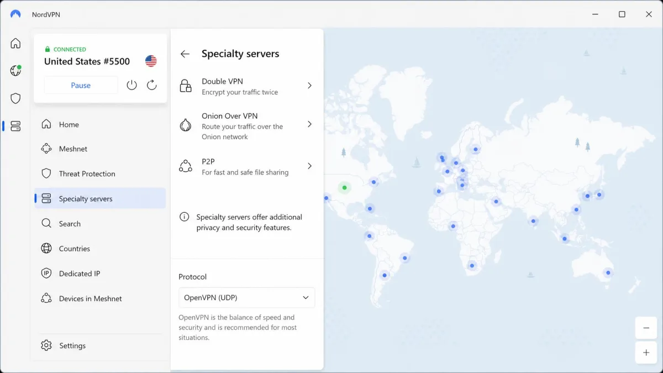
Task: Expand P2P with its chevron
Action: coord(309,166)
